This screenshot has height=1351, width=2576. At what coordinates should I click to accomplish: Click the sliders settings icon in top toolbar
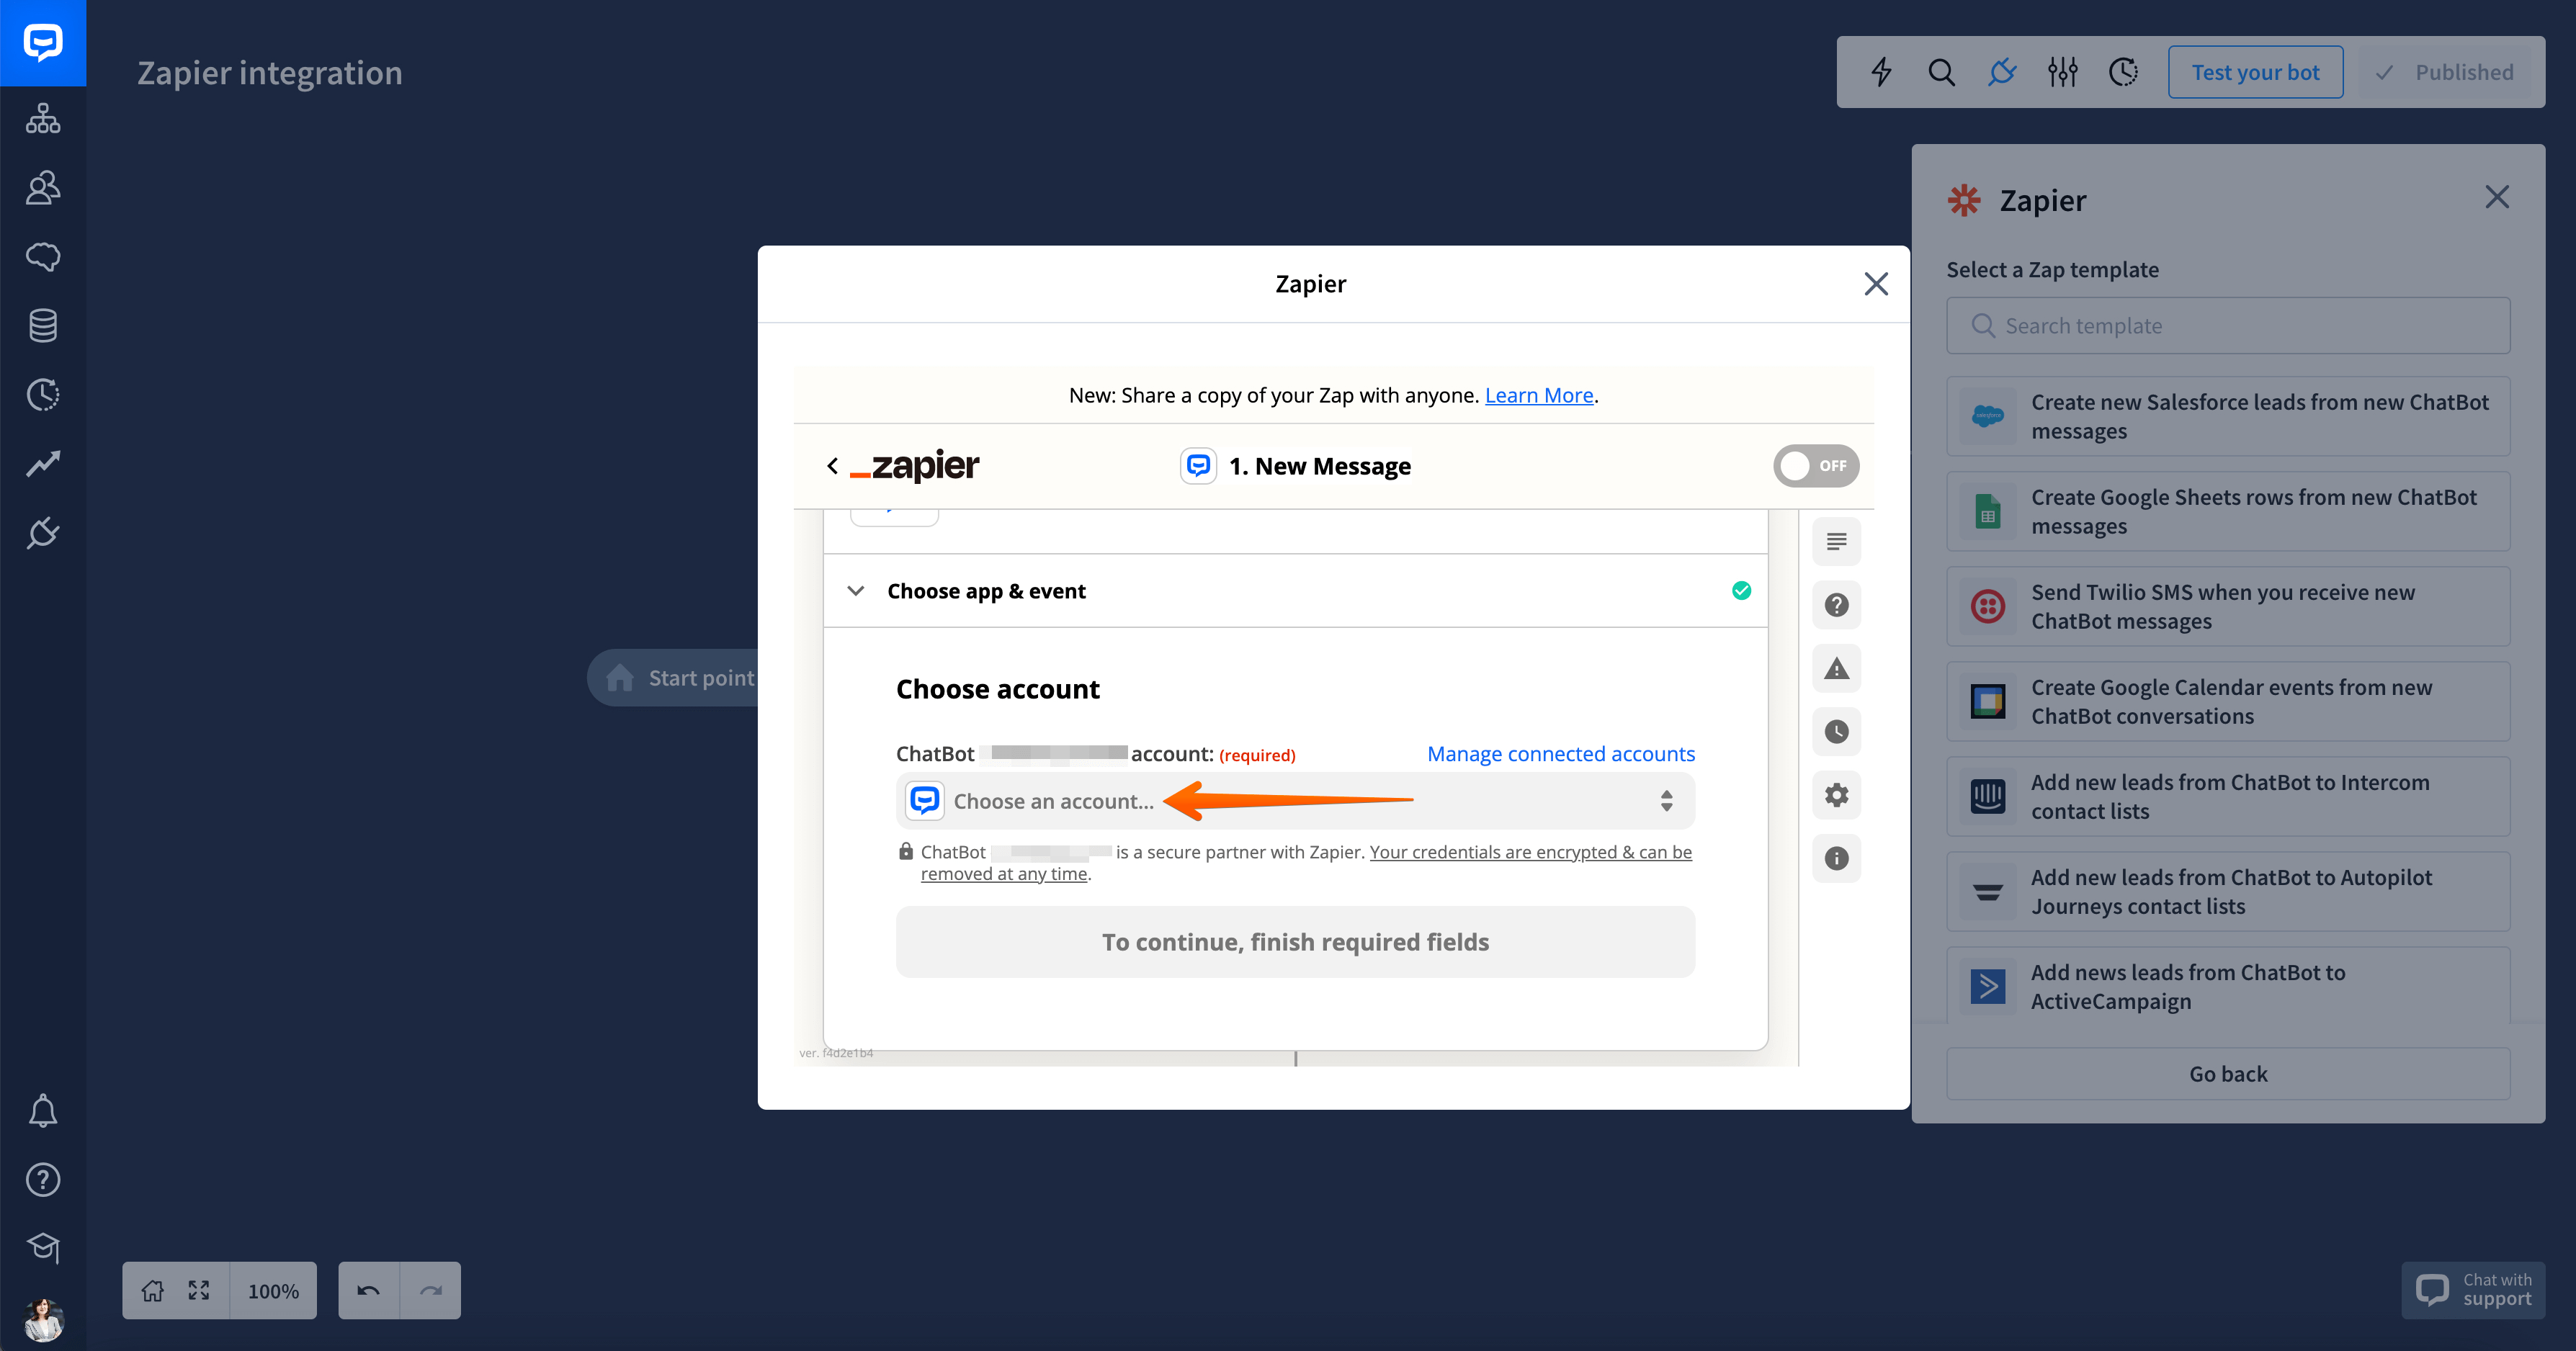click(2062, 72)
